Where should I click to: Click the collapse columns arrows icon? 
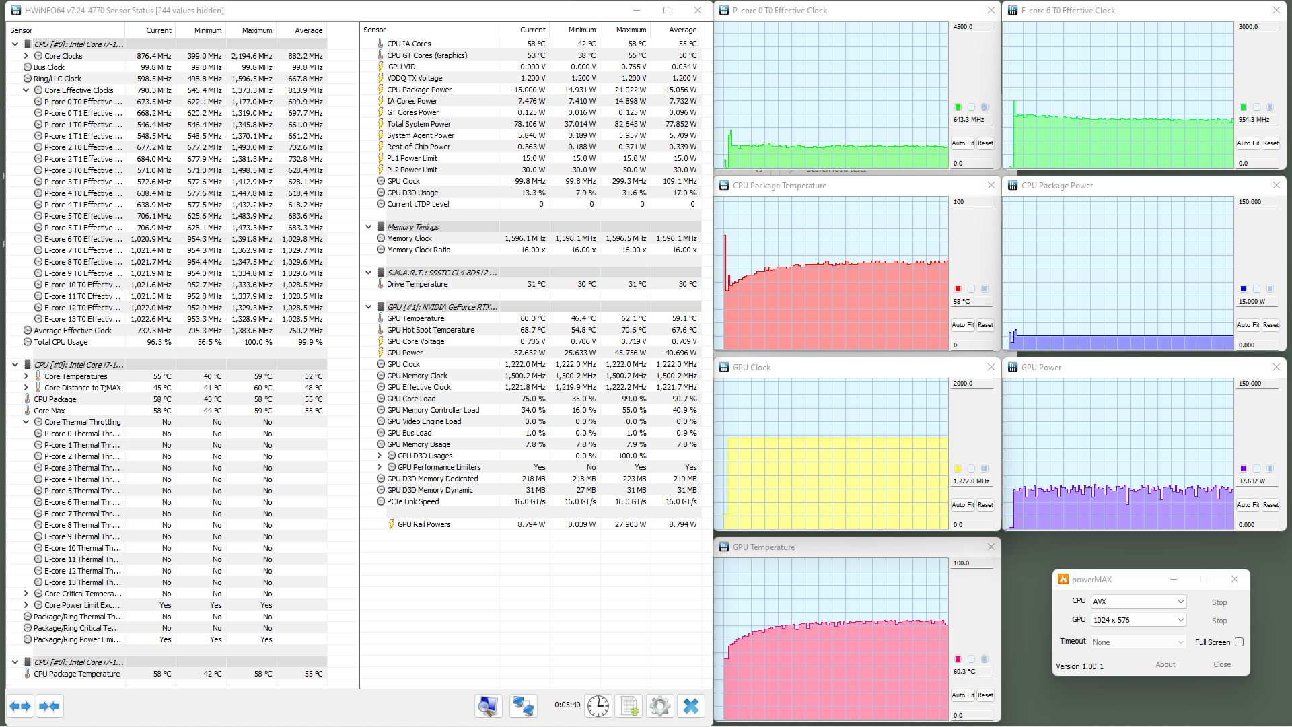tap(49, 706)
